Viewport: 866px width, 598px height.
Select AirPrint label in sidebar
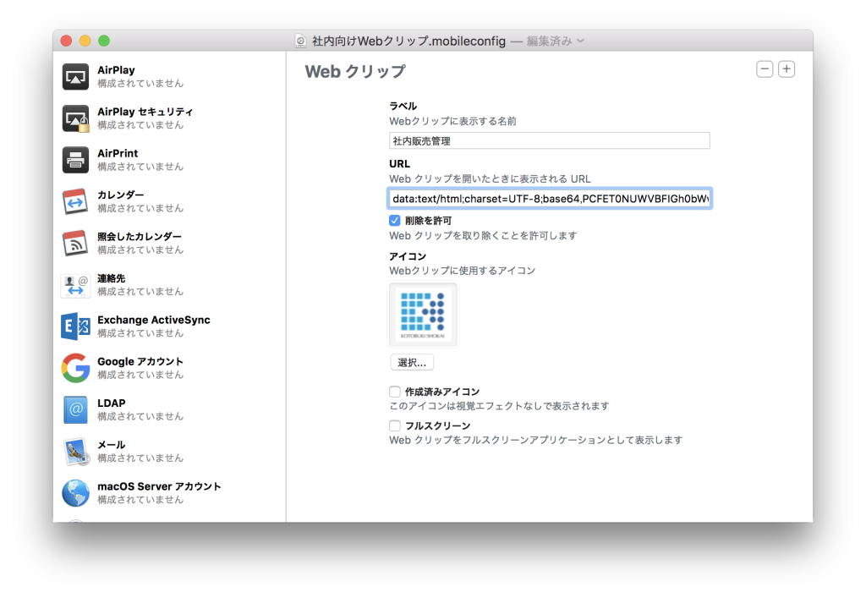118,153
